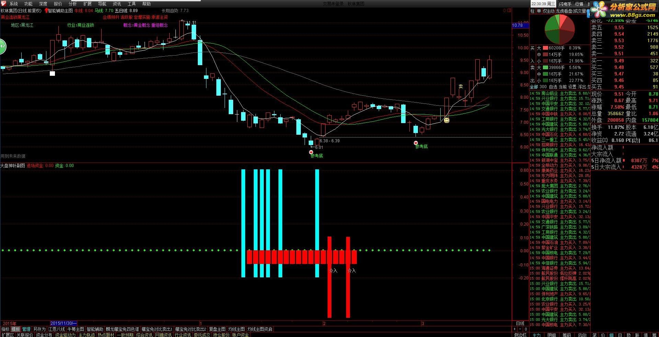The image size is (659, 337).
Task: Open the 委托成交 tab
Action: click(x=202, y=335)
